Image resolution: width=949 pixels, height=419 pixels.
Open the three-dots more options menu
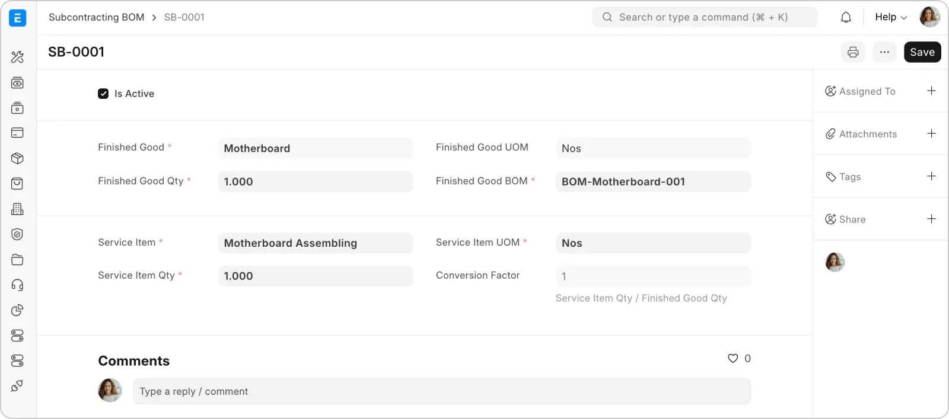(x=884, y=52)
